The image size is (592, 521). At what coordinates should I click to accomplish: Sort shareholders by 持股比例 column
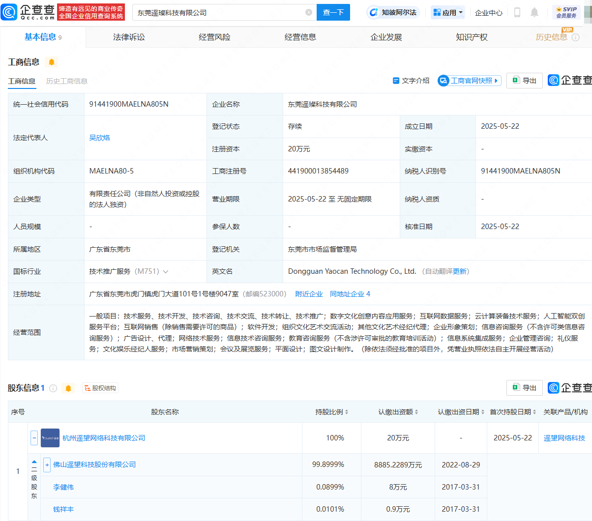click(332, 412)
